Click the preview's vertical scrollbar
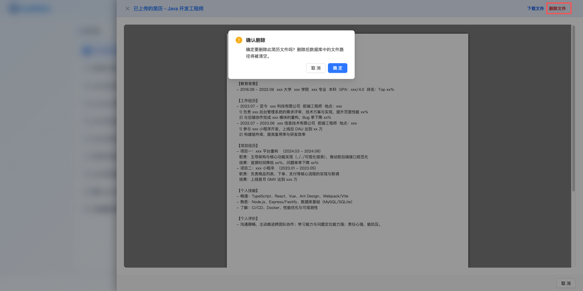583x291 pixels. [574, 109]
